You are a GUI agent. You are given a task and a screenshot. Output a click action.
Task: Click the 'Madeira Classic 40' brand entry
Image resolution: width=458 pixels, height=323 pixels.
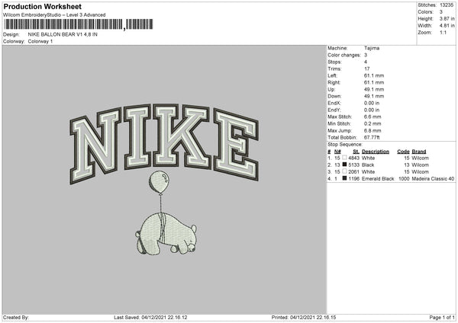(433, 179)
